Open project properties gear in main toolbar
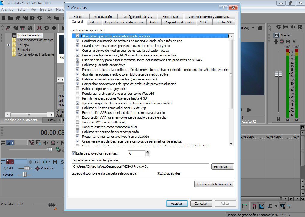 point(40,18)
